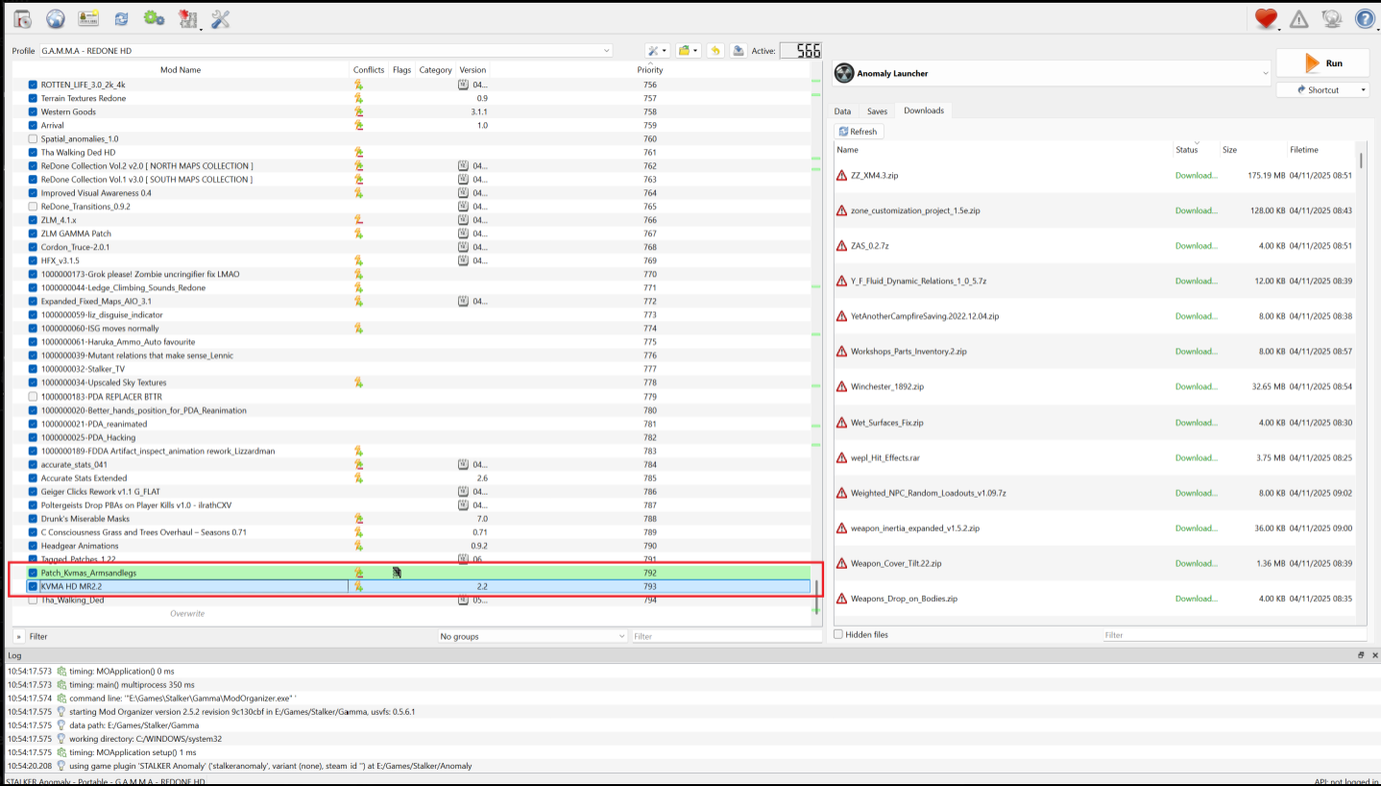The width and height of the screenshot is (1381, 786).
Task: Click the red heart Endorse icon
Action: (1266, 18)
